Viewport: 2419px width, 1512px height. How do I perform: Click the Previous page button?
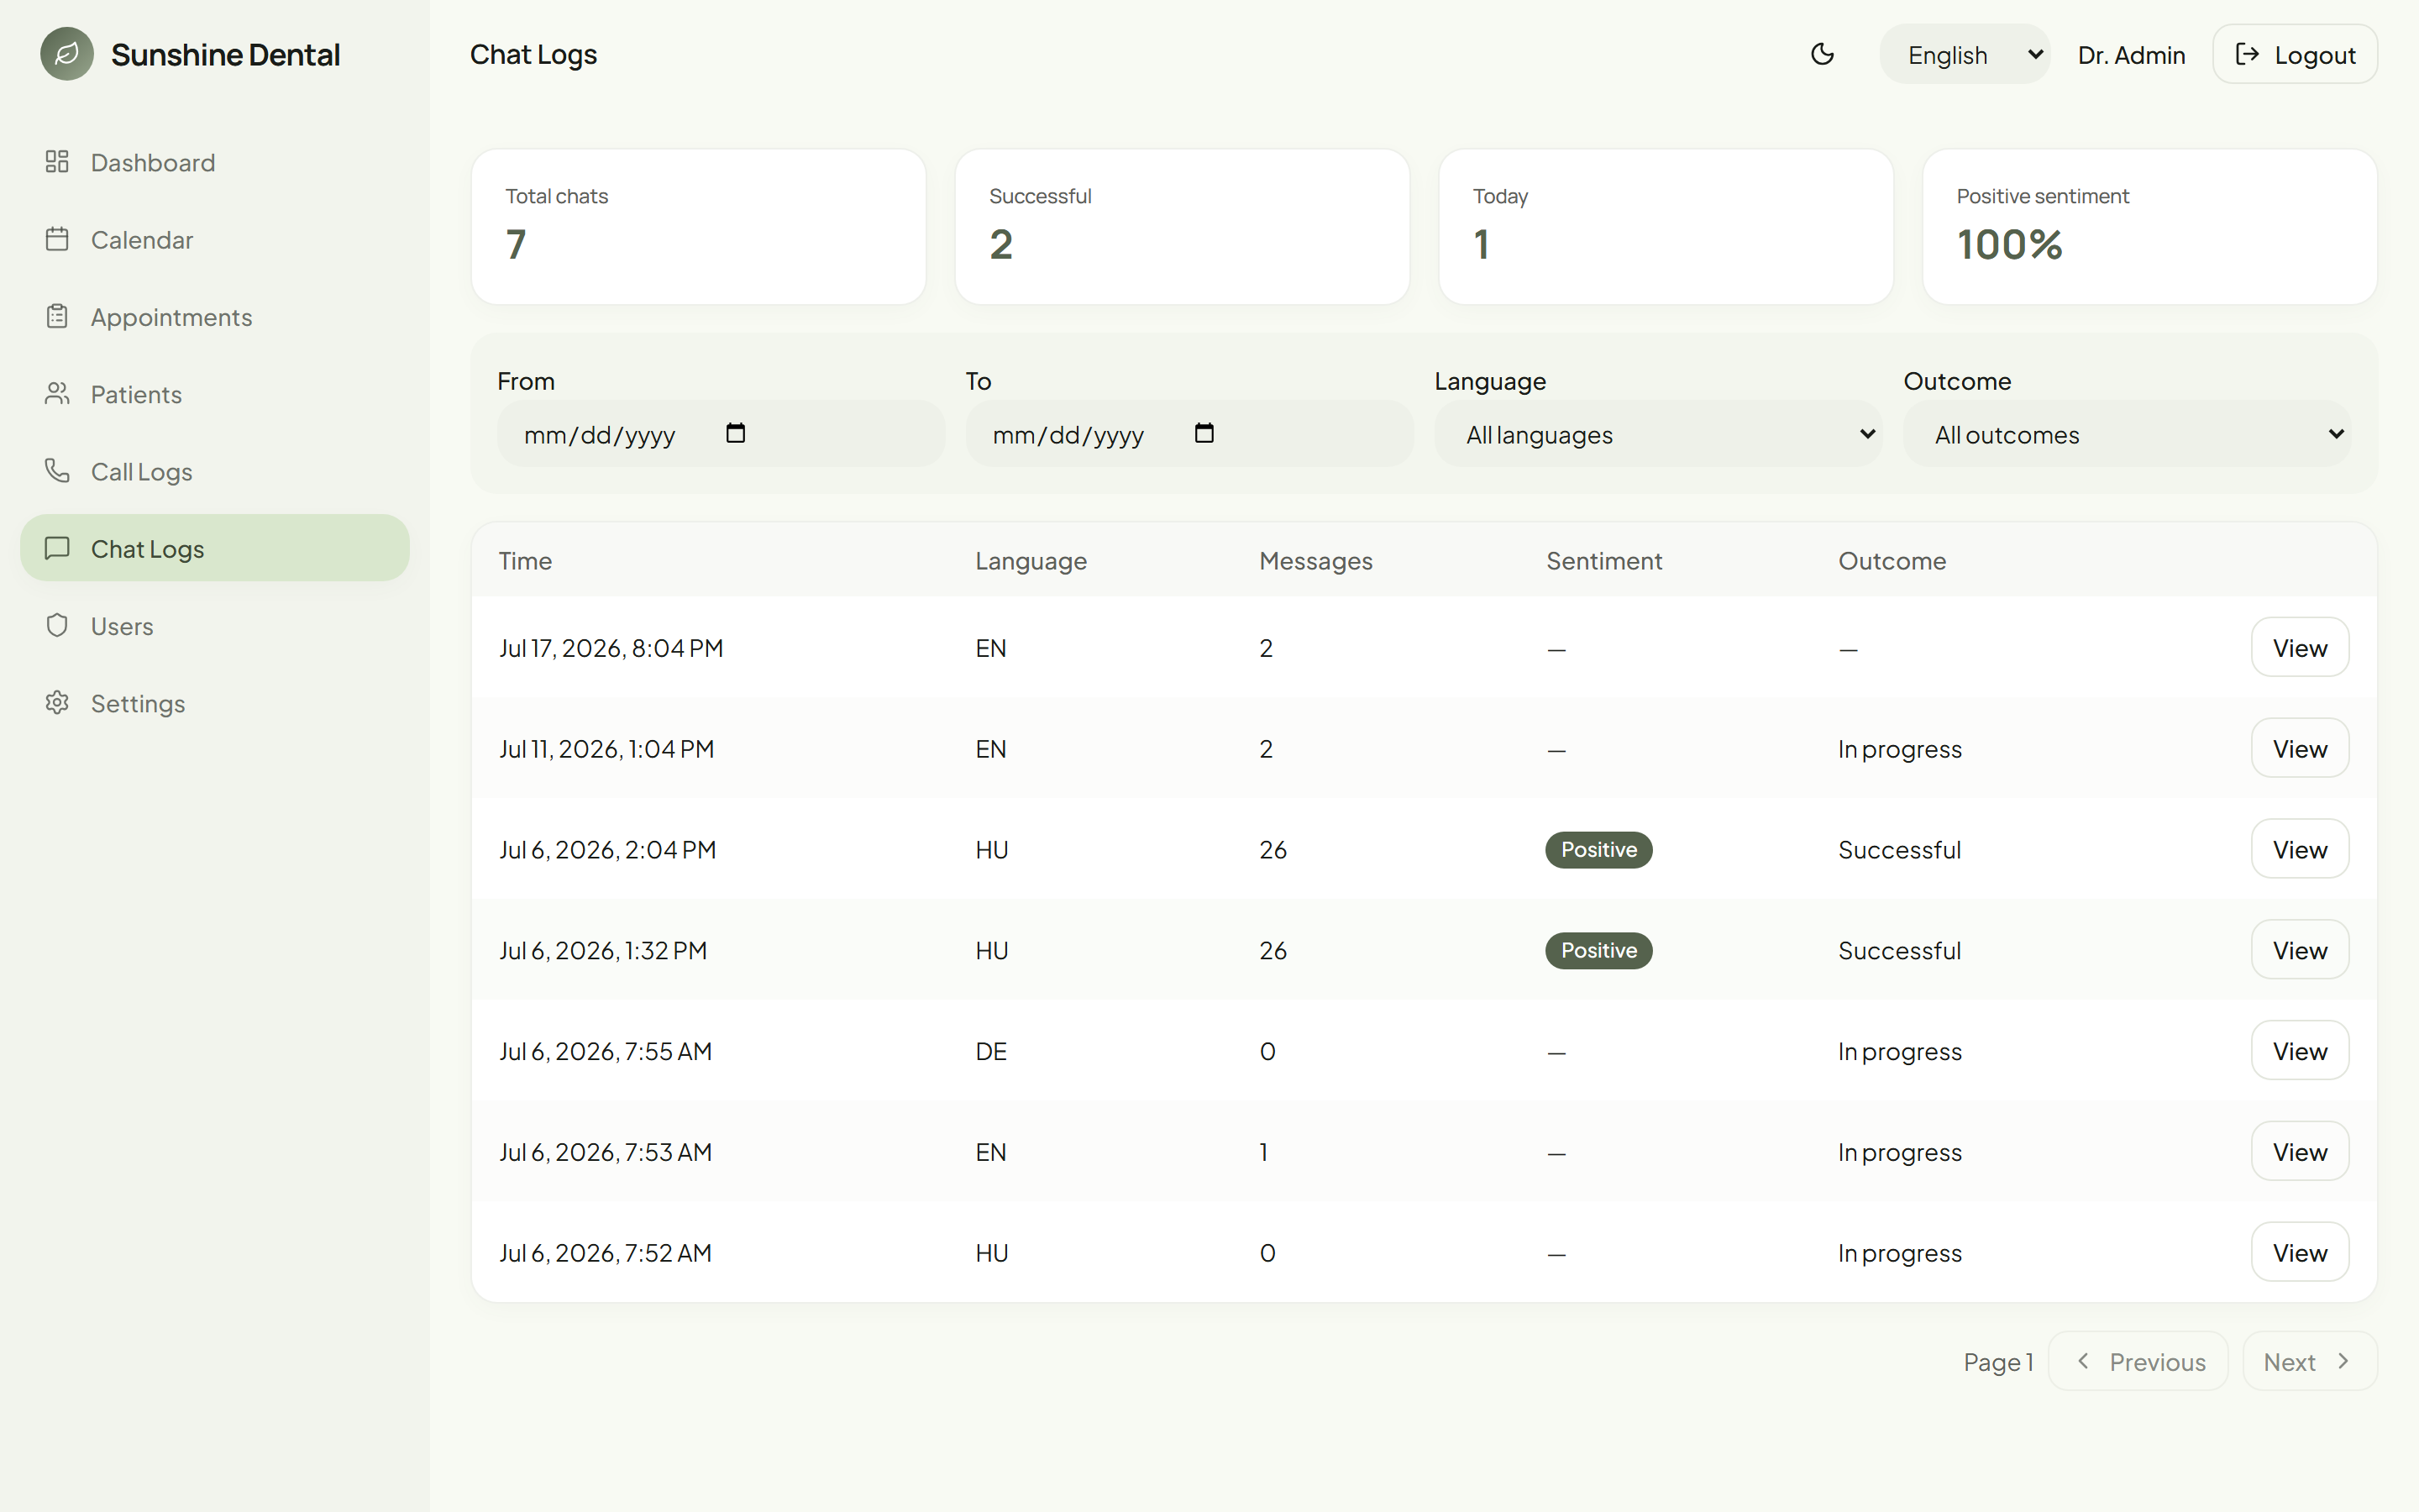click(2138, 1361)
